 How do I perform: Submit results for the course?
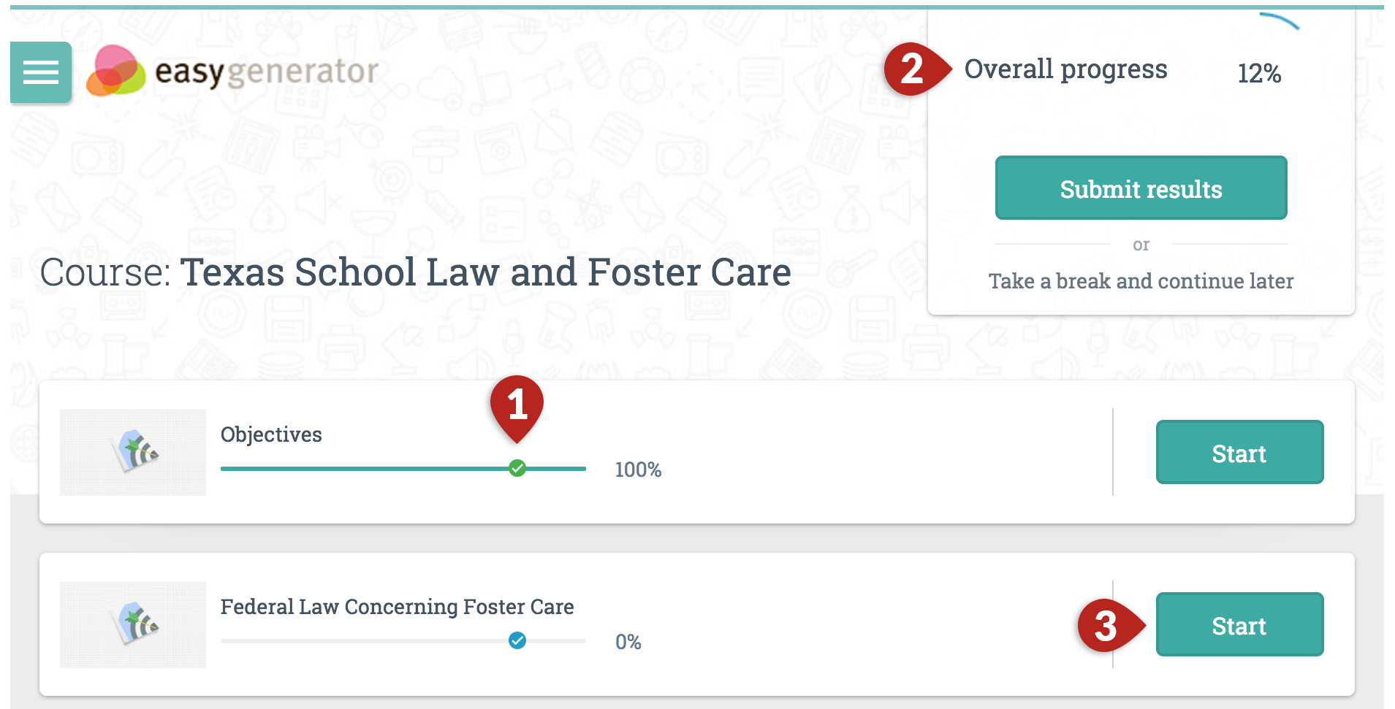coord(1141,188)
